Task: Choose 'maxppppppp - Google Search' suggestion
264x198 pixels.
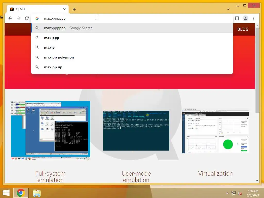Action: (x=132, y=28)
